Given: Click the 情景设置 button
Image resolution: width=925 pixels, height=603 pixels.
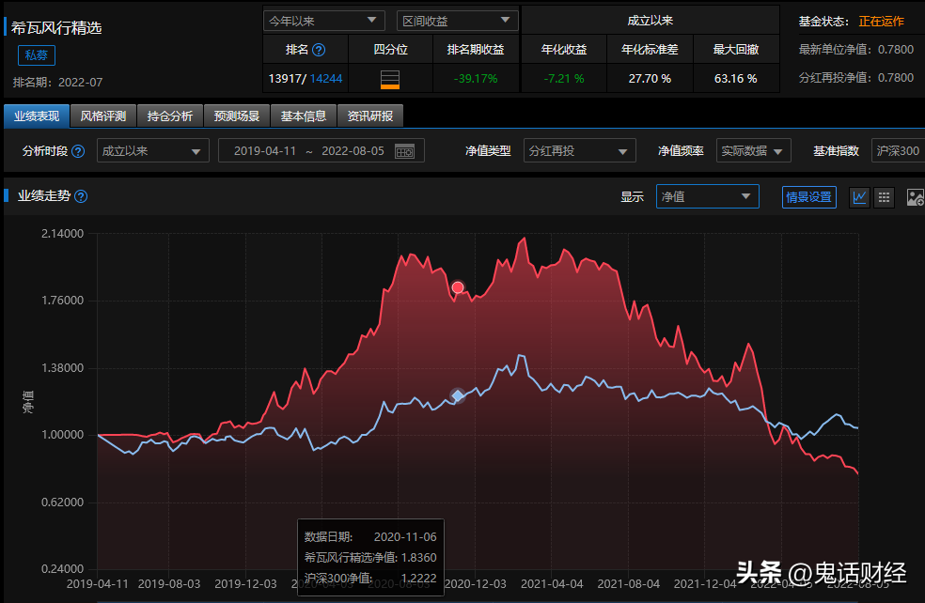Looking at the screenshot, I should (808, 197).
